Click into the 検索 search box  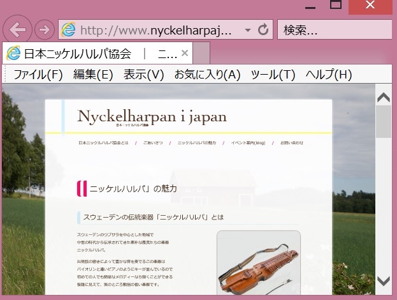coord(333,29)
